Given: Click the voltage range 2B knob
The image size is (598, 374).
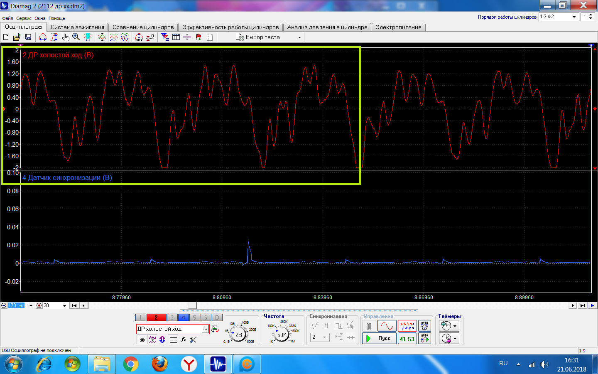Looking at the screenshot, I should 238,335.
